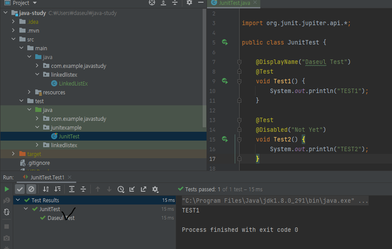Expand the target folder
The width and height of the screenshot is (392, 249).
click(x=13, y=154)
